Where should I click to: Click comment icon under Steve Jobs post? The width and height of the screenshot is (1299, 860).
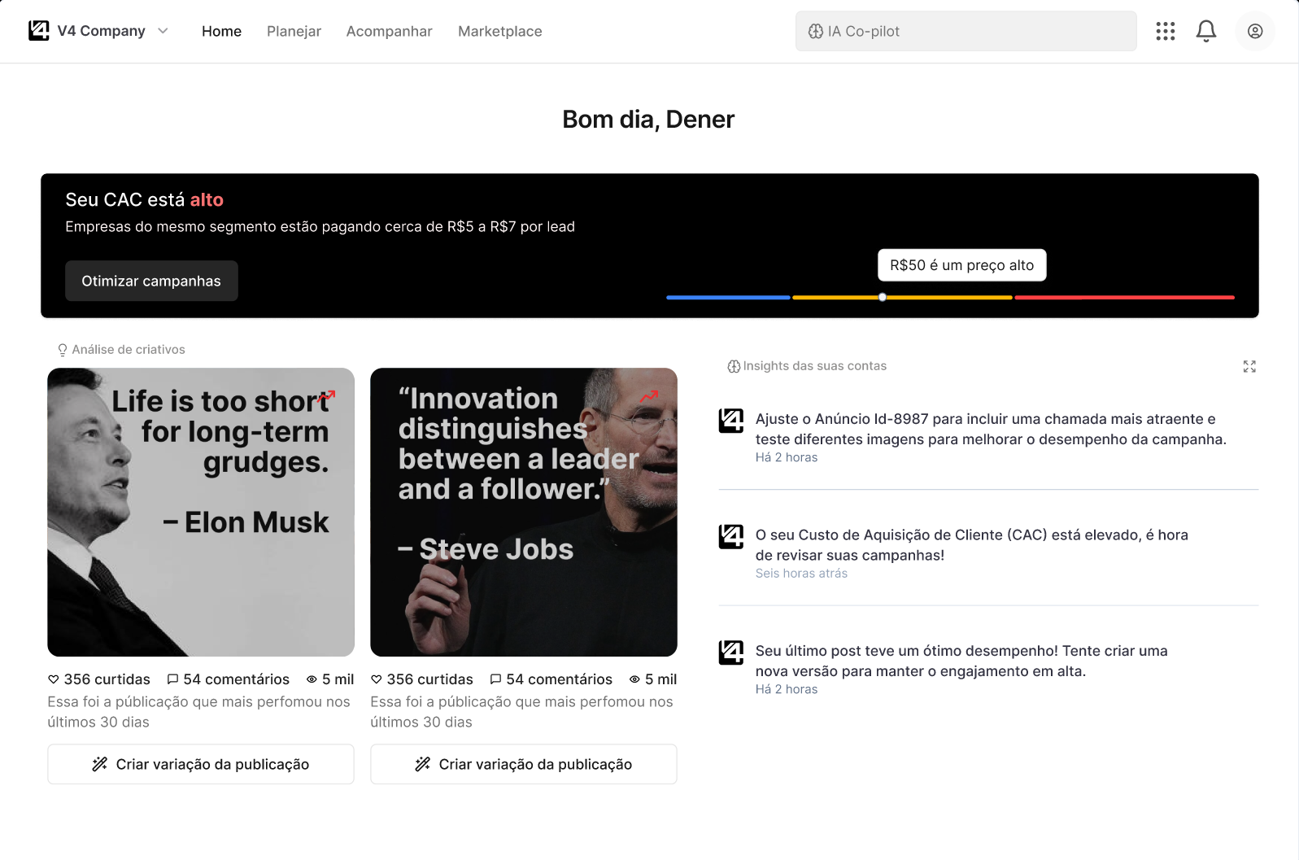(x=495, y=679)
